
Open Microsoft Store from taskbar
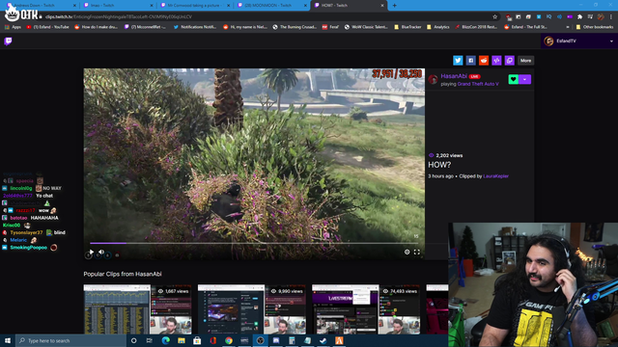coord(197,340)
